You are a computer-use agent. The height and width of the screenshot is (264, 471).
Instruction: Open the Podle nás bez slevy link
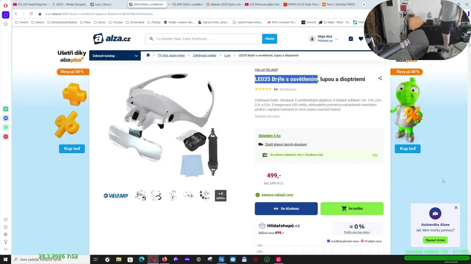tap(357, 232)
